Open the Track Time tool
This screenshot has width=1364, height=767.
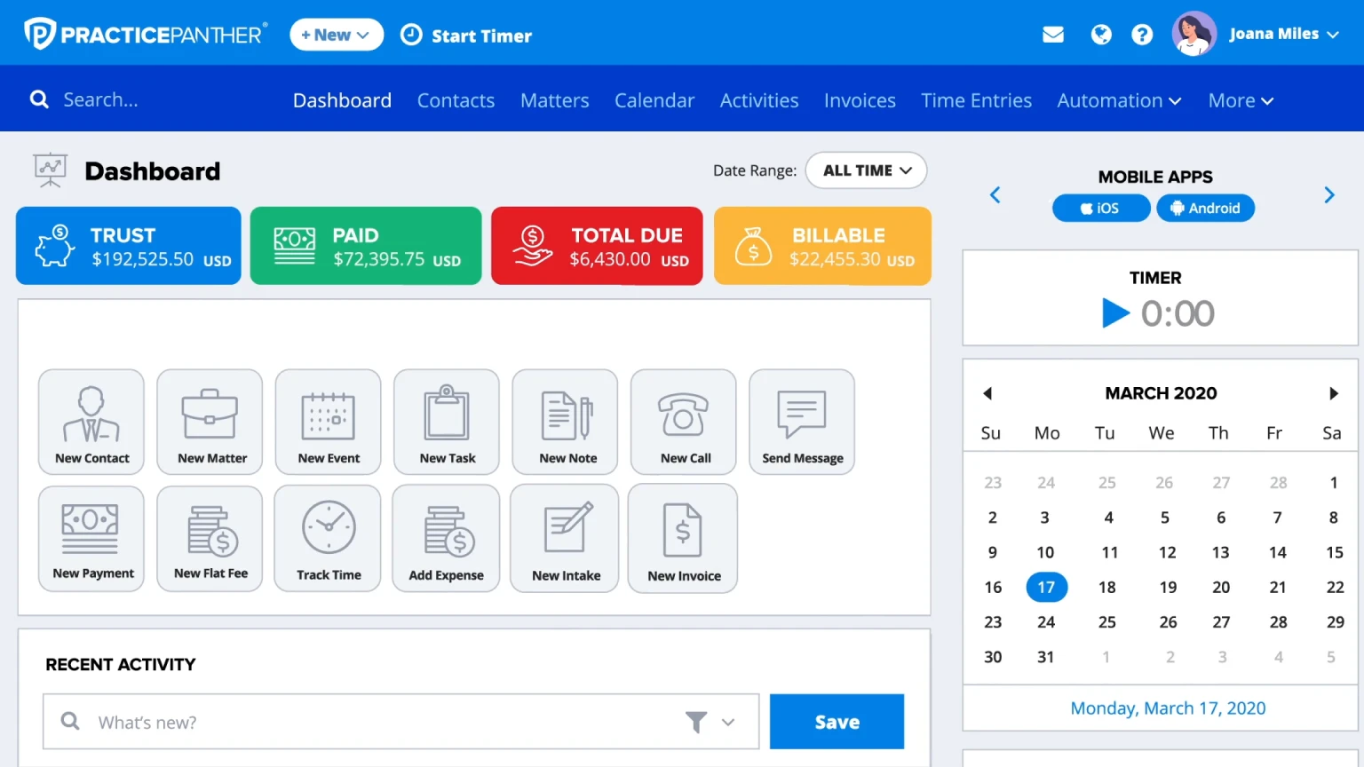tap(328, 538)
